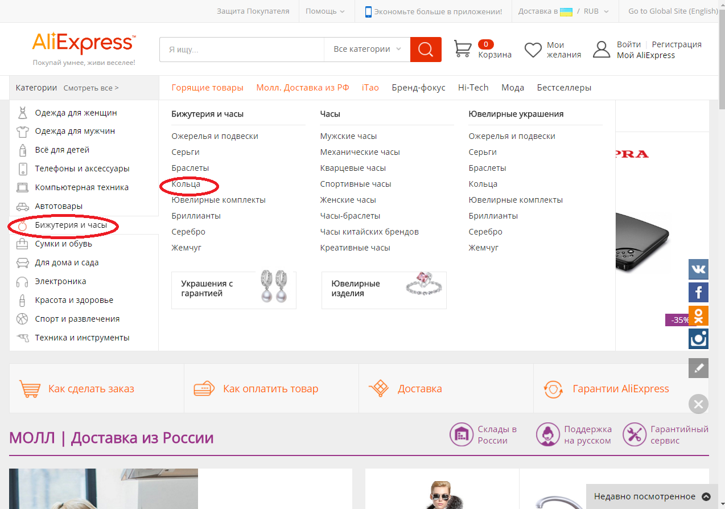The height and width of the screenshot is (509, 725).
Task: Open Мужские часы link
Action: point(348,136)
